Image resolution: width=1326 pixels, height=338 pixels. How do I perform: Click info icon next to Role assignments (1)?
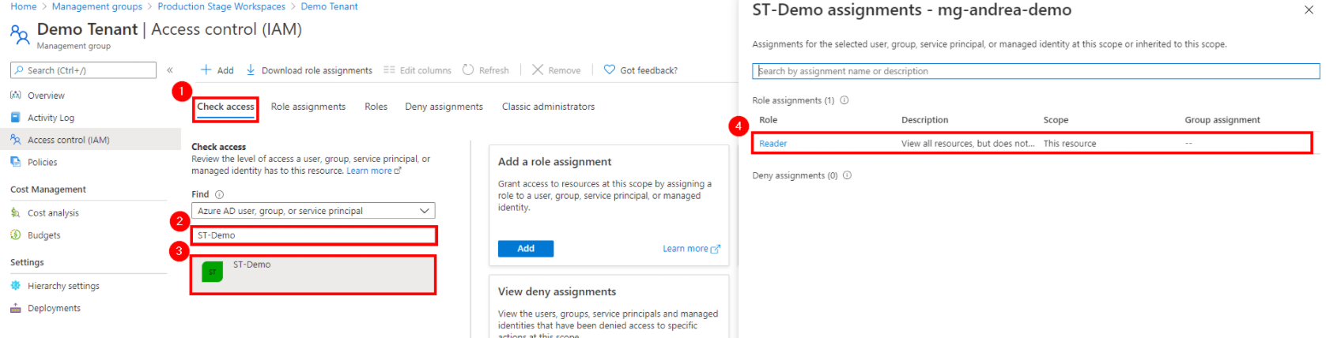coord(844,100)
